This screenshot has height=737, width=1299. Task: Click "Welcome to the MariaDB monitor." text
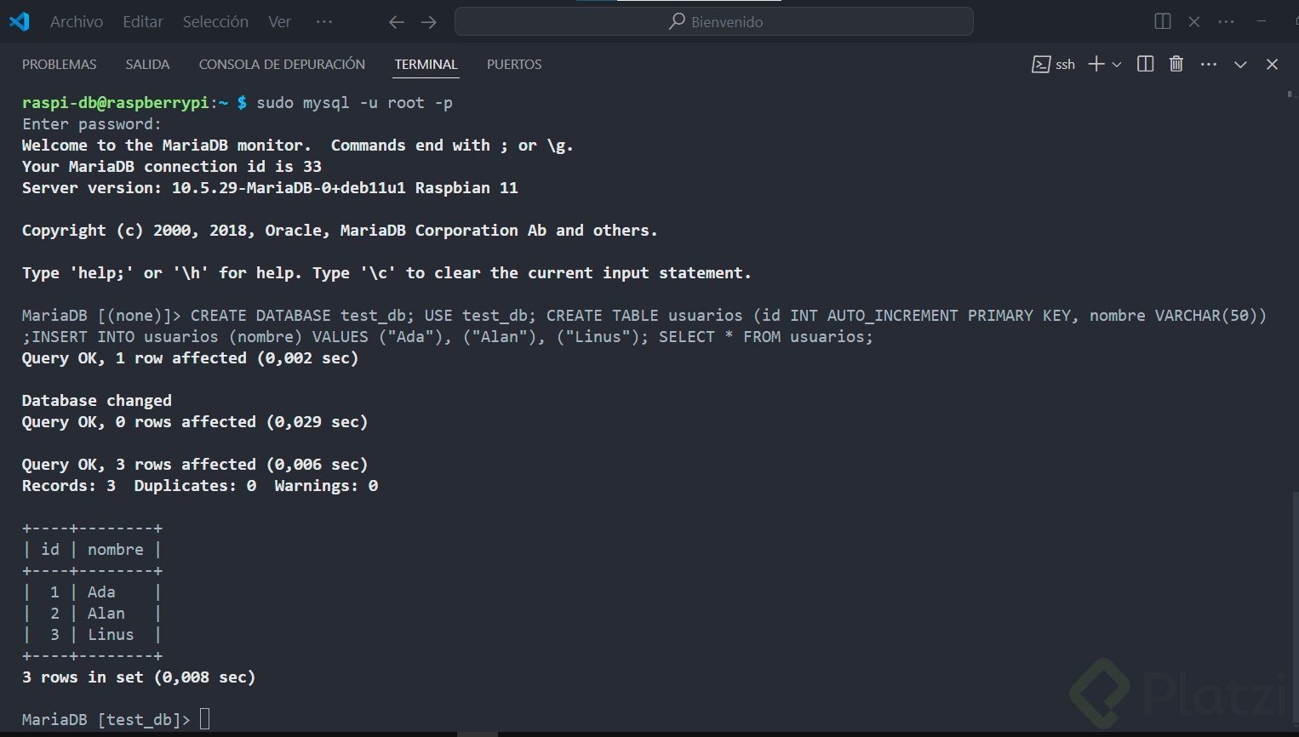pyautogui.click(x=167, y=146)
